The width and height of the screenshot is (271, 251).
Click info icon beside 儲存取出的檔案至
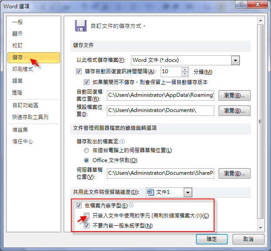click(122, 142)
